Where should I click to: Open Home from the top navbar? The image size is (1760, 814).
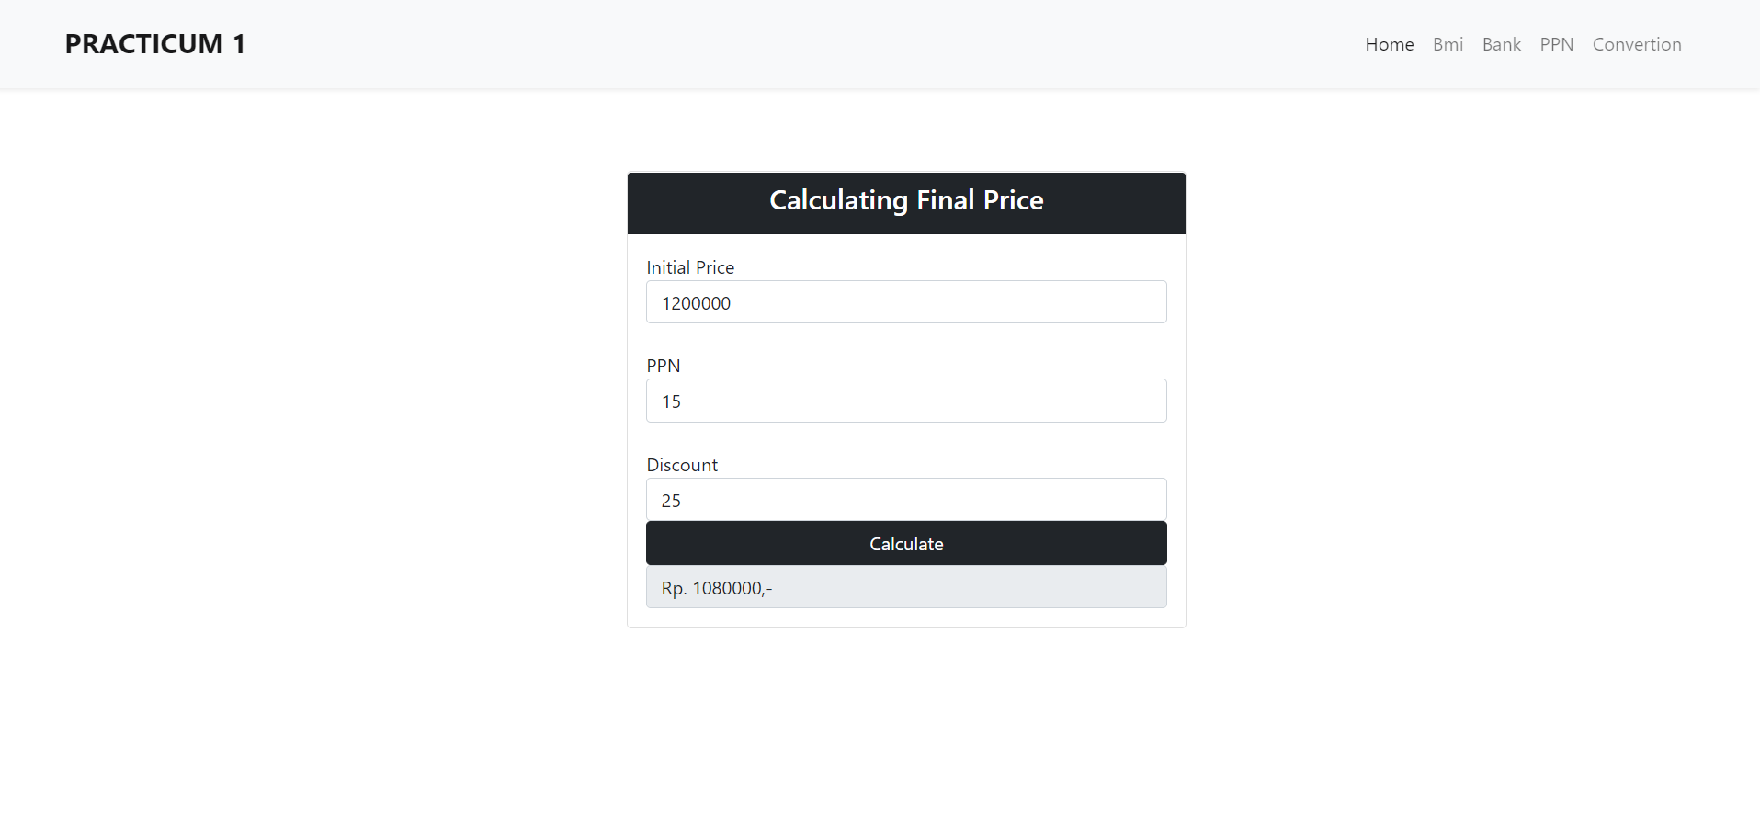pyautogui.click(x=1389, y=44)
